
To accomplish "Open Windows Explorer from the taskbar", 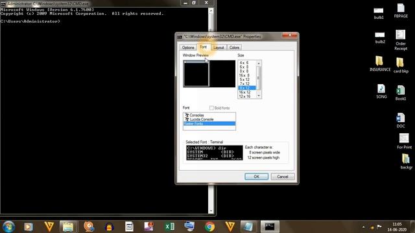I will (x=68, y=227).
